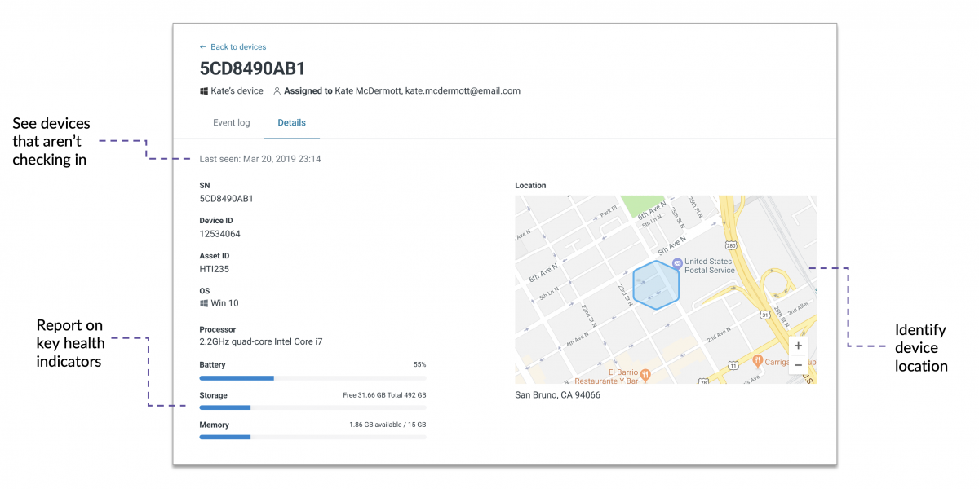Click the Windows logo next to Win 10

point(204,303)
